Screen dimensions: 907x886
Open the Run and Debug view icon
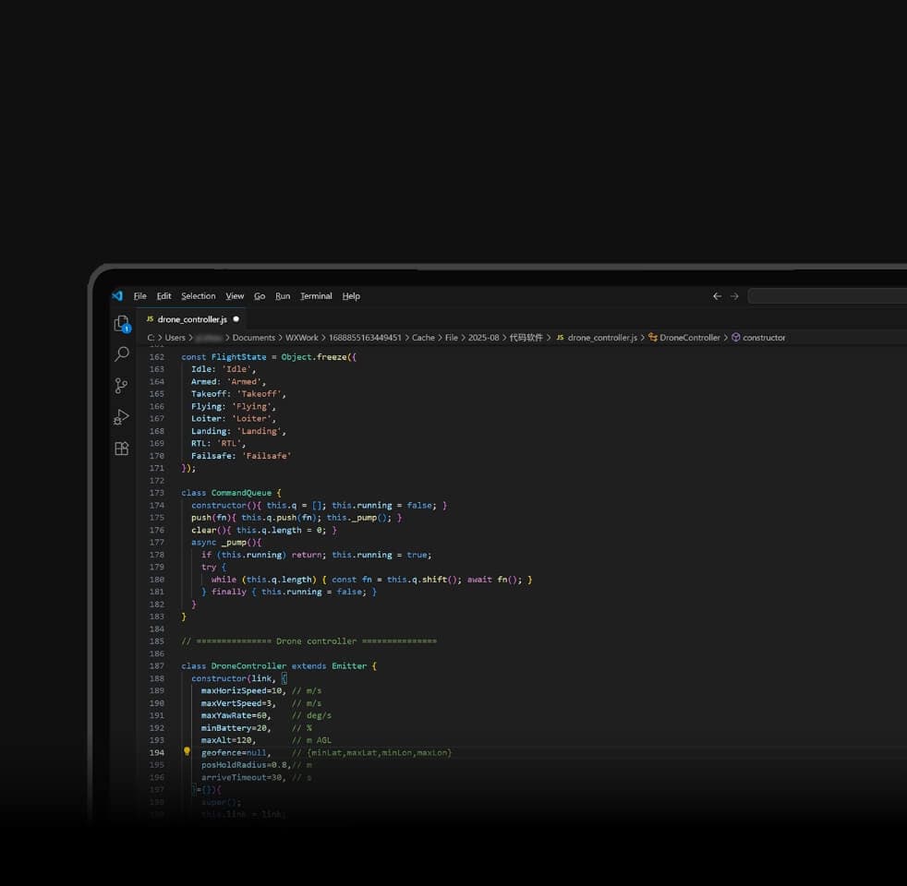point(121,417)
